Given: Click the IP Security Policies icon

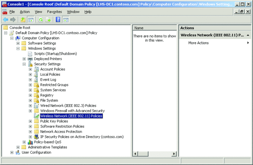Looking at the screenshot, I should 36,137.
